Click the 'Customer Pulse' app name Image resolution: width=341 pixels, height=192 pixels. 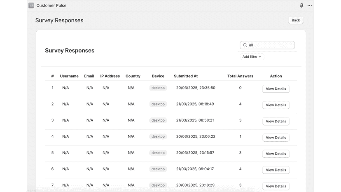(51, 5)
